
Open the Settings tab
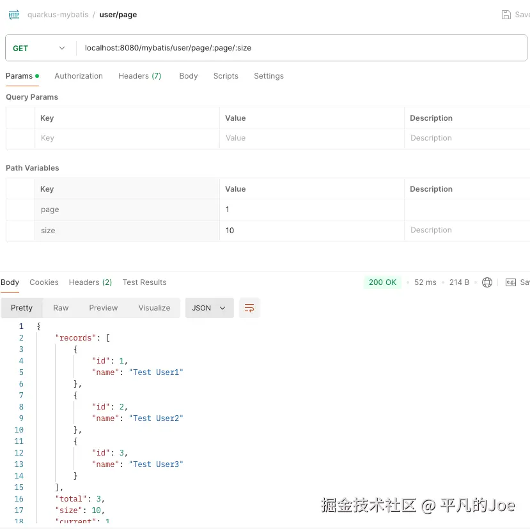pyautogui.click(x=269, y=76)
